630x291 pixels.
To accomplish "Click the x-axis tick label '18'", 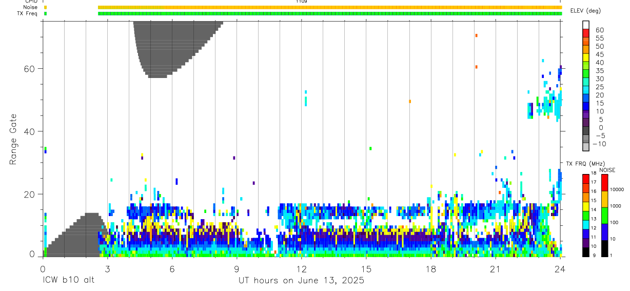I will pos(431,269).
